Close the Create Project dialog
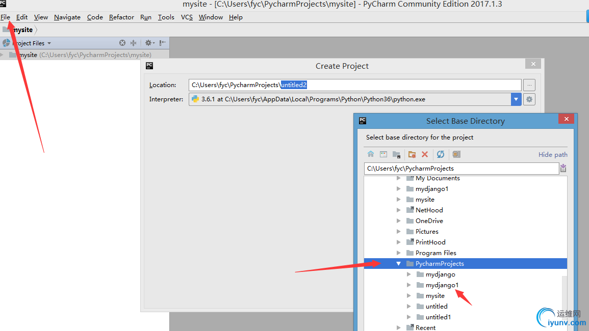This screenshot has height=331, width=589. 533,64
